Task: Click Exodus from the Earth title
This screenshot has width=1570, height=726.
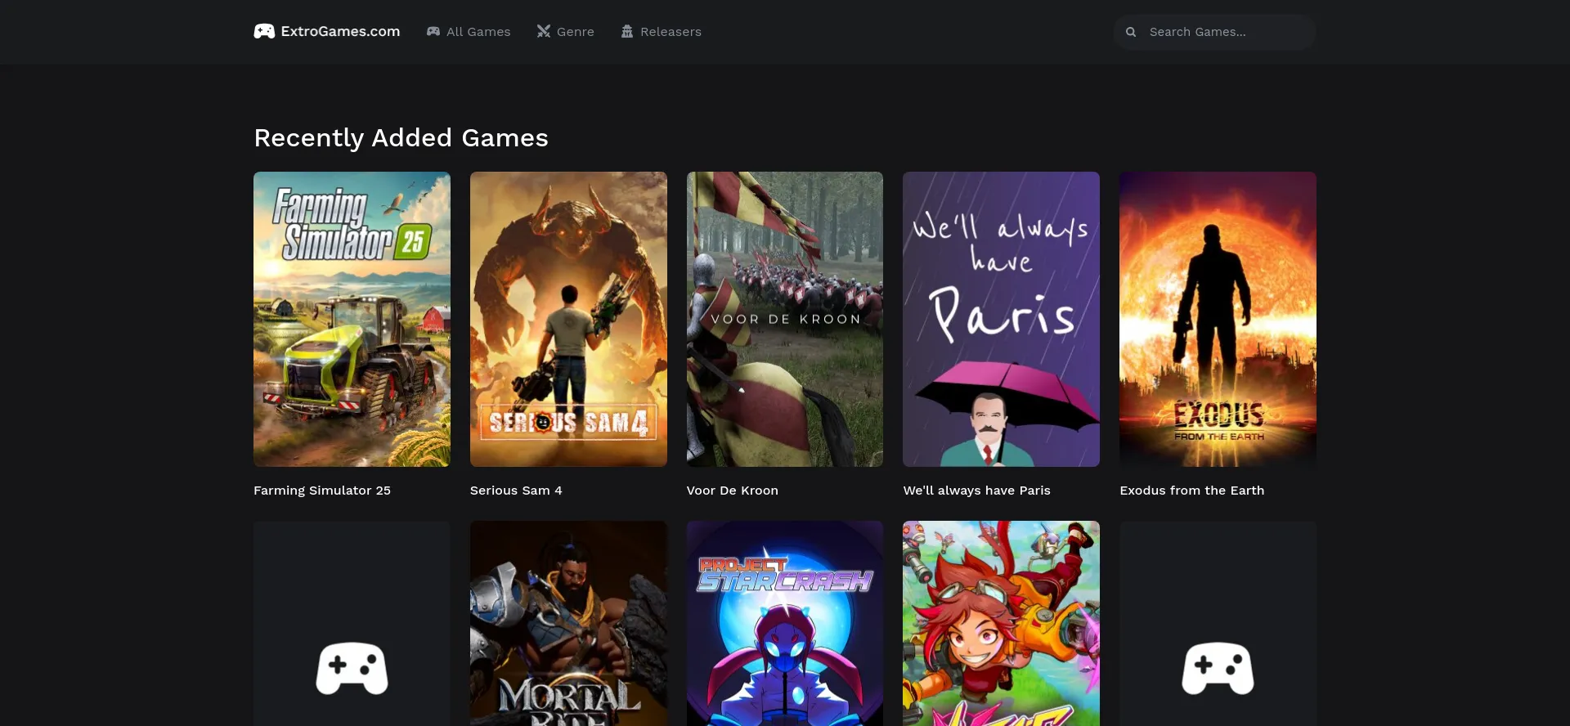Action: [1191, 491]
